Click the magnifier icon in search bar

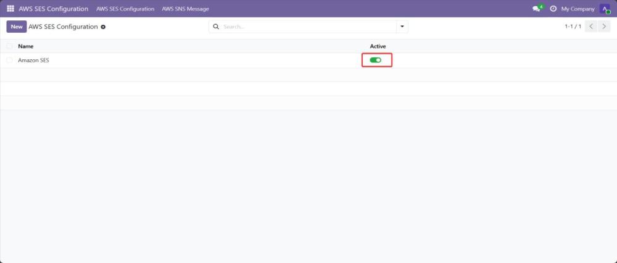[x=216, y=27]
